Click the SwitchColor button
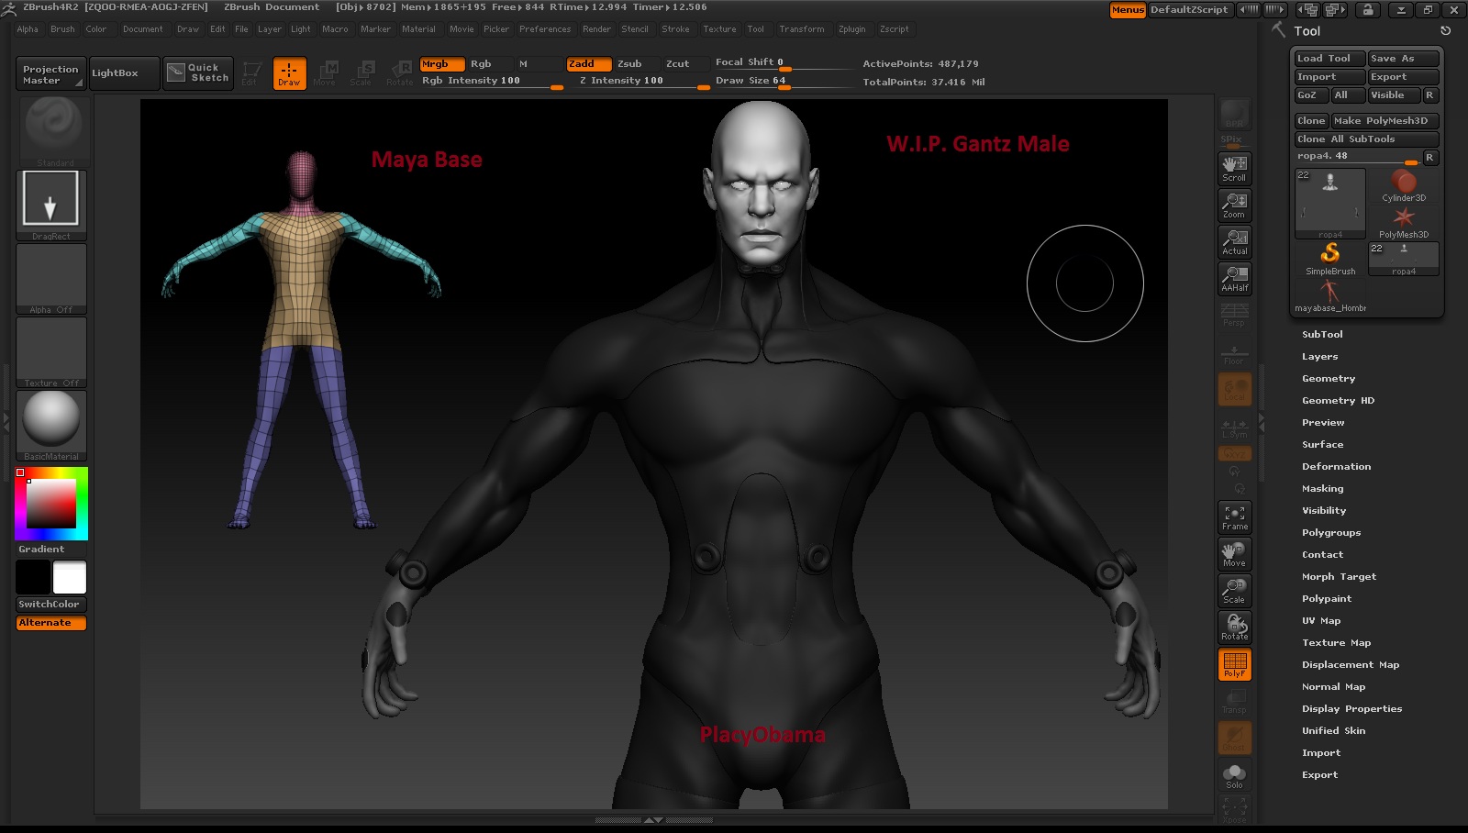Viewport: 1468px width, 833px height. click(x=51, y=605)
